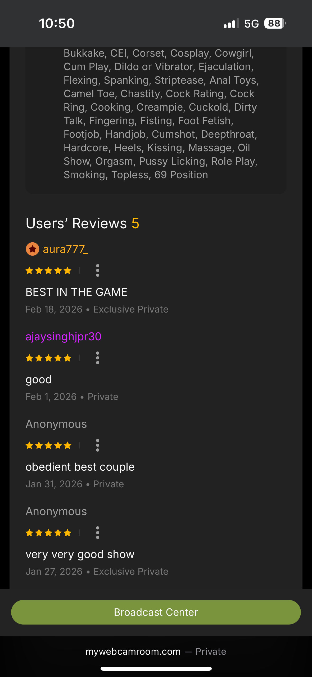Tap the mywebcamroom.com address bar
312x677 pixels.
pyautogui.click(x=156, y=651)
